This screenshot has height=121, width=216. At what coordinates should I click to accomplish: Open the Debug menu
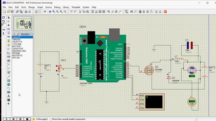tap(57, 7)
